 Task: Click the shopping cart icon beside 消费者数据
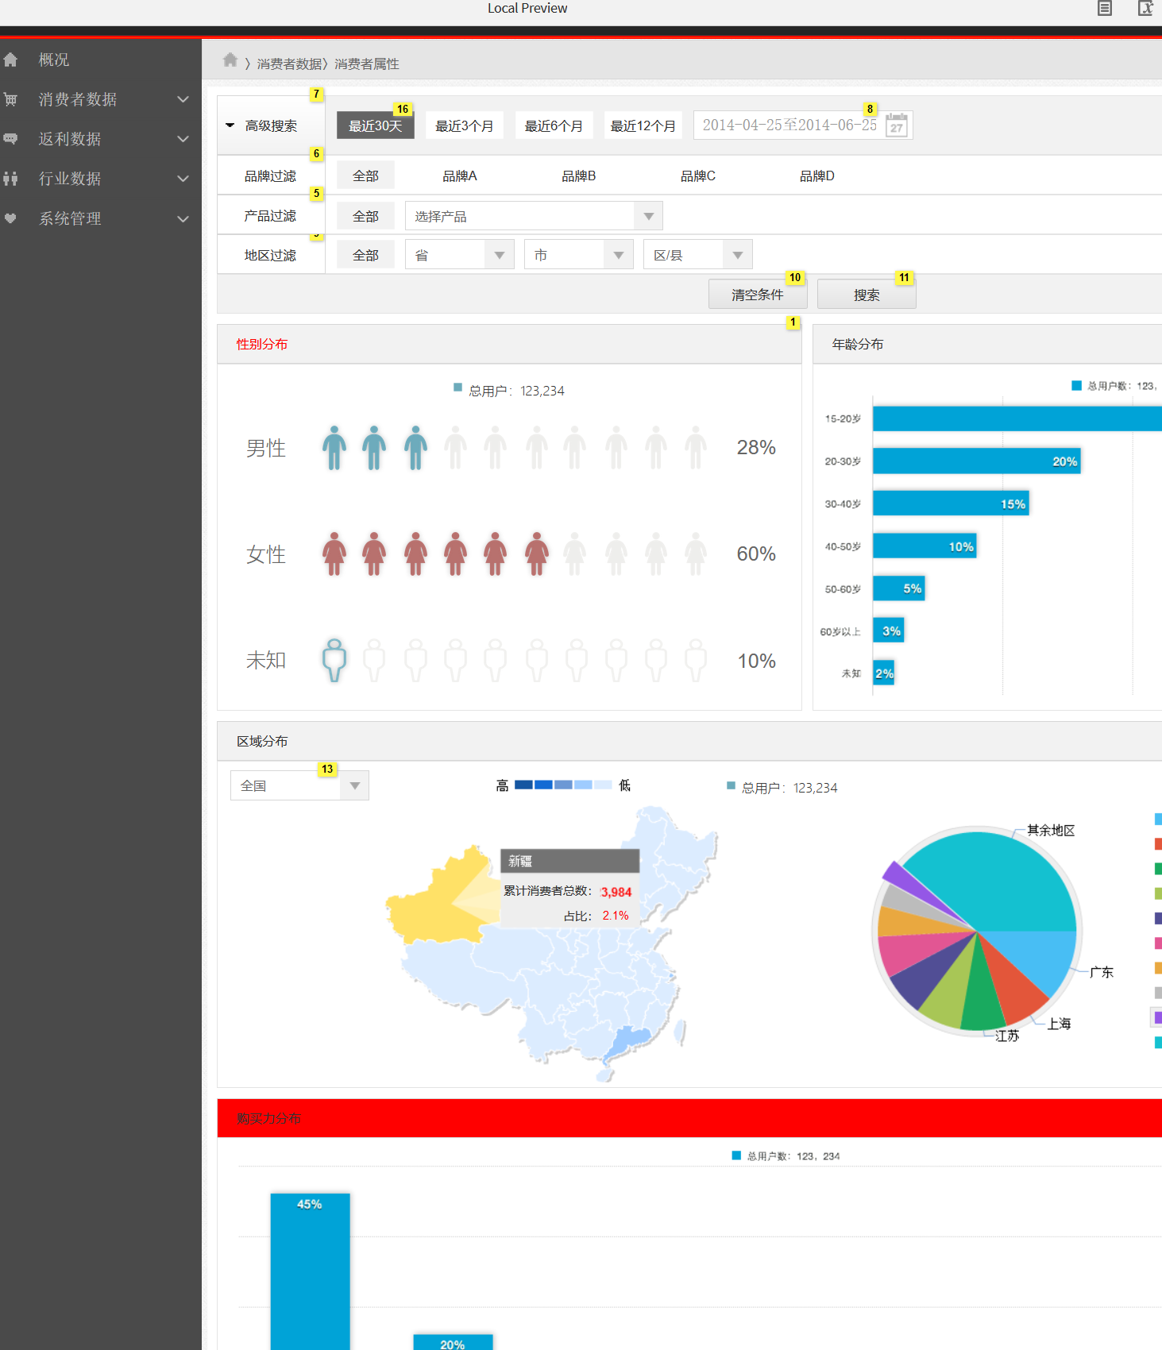pos(10,99)
